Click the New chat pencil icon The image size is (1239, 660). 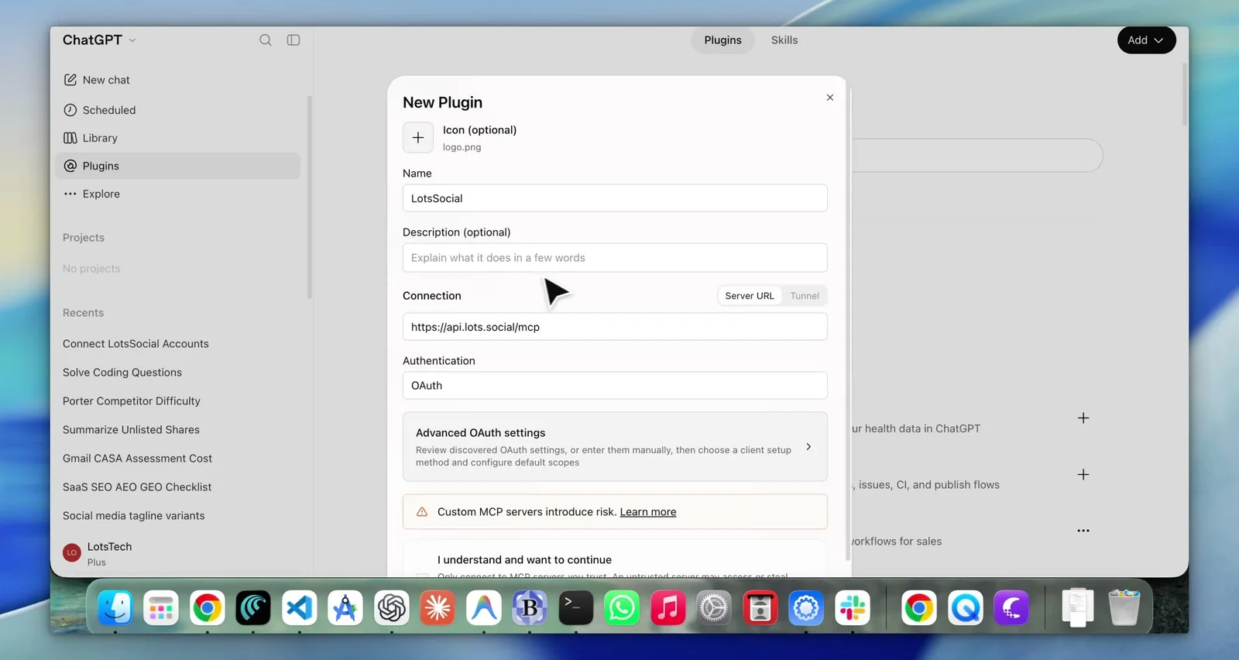(x=70, y=80)
